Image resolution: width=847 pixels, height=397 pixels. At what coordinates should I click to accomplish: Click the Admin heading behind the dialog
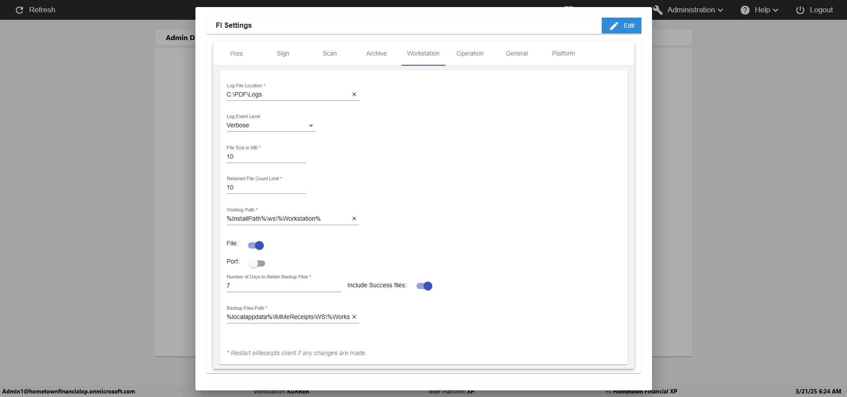[180, 38]
